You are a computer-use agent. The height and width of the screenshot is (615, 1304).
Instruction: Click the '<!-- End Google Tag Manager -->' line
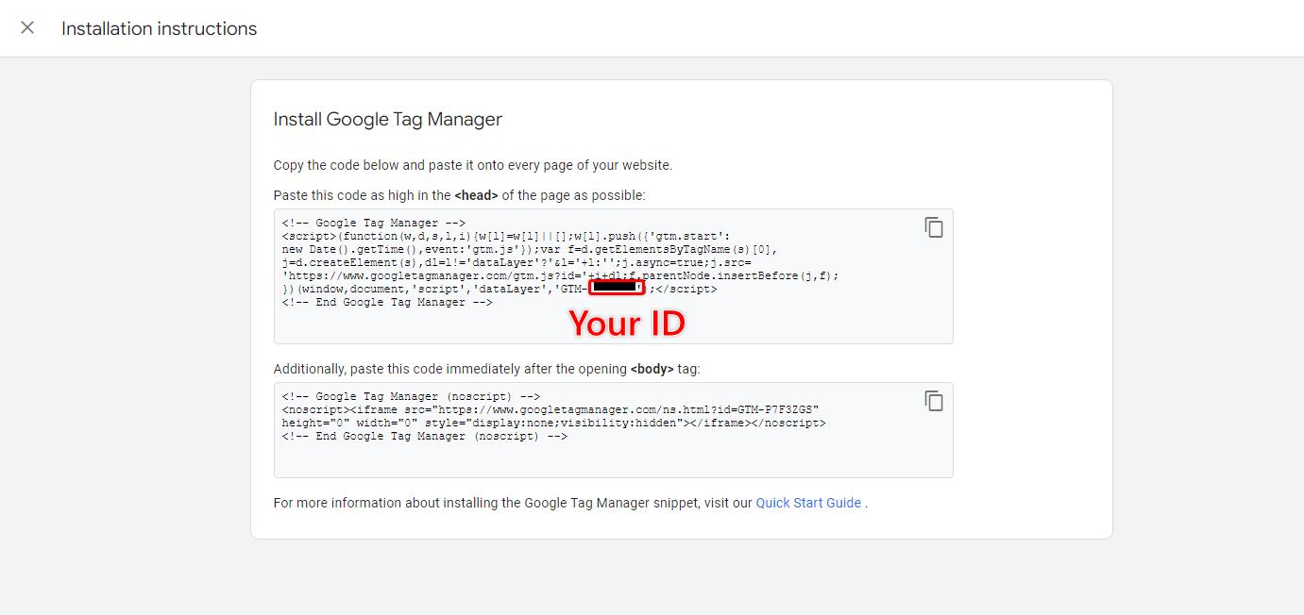tap(387, 303)
